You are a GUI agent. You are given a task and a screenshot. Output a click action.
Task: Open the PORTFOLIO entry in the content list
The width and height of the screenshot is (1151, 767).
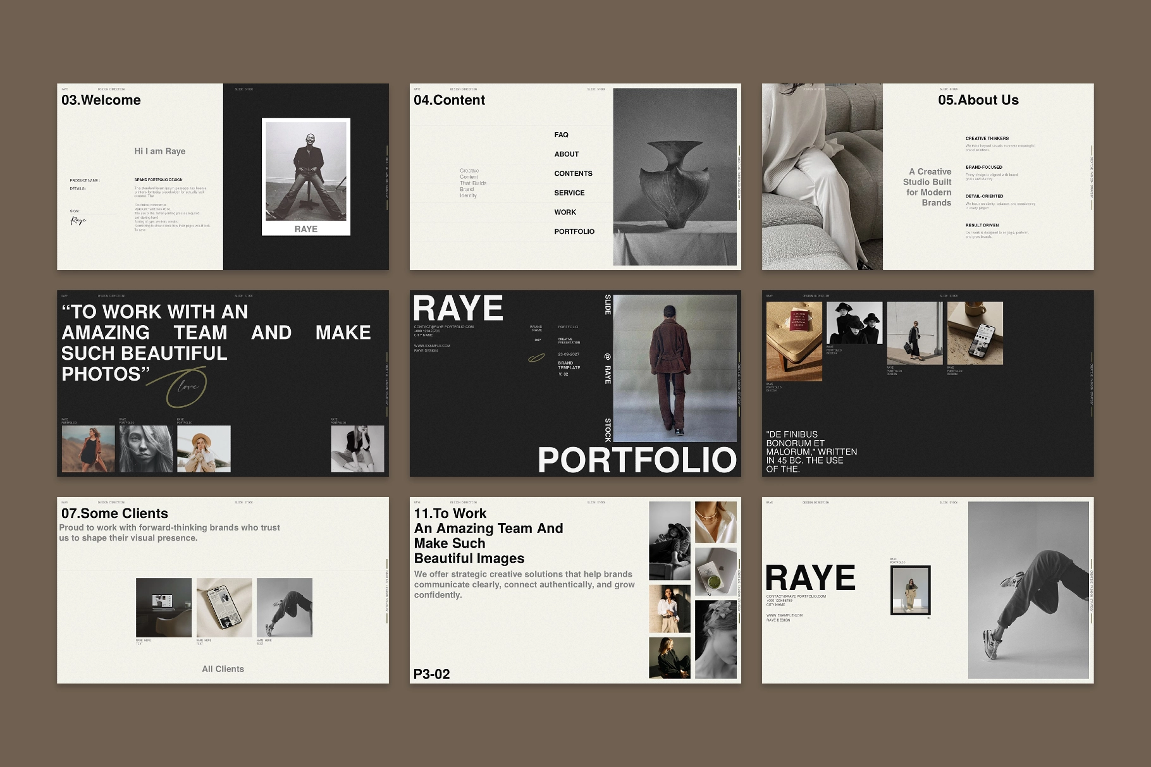(x=574, y=231)
